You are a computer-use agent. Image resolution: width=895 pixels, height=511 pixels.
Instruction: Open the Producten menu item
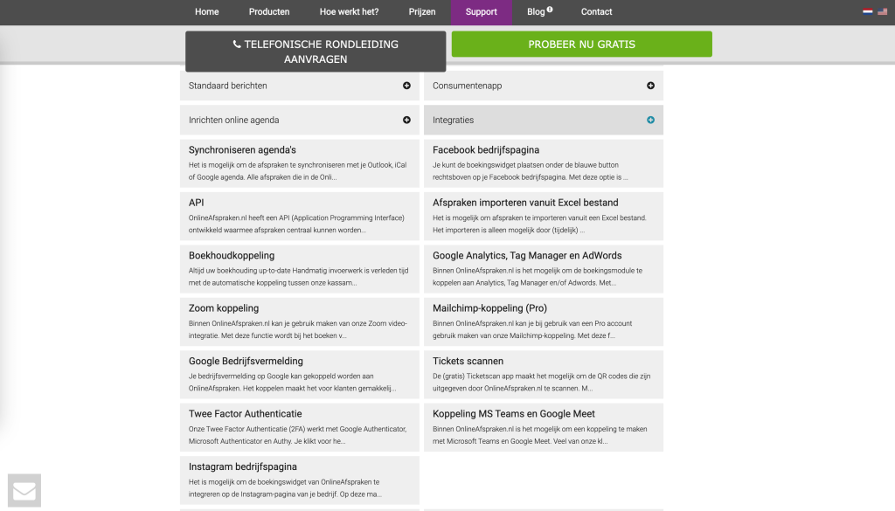269,12
